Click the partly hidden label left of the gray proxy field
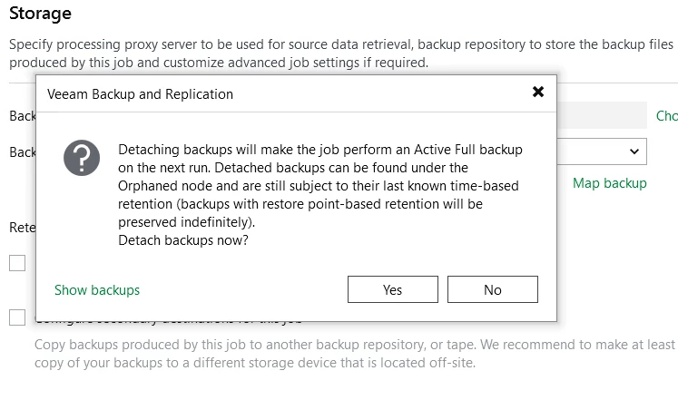678x400 pixels. click(22, 116)
